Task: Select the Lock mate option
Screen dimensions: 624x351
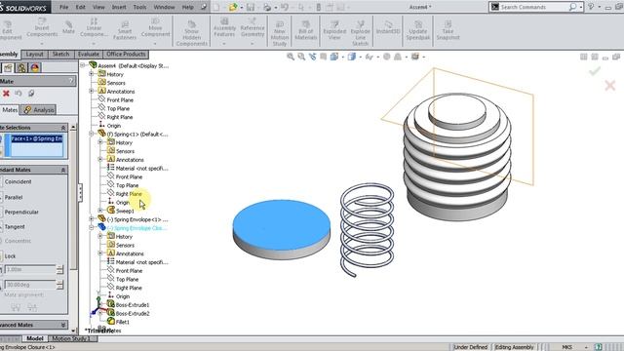Action: point(10,256)
